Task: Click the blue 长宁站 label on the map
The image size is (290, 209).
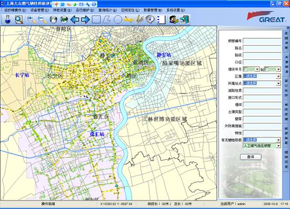Action: pos(22,75)
